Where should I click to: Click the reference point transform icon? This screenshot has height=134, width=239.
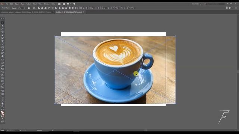[81, 8]
